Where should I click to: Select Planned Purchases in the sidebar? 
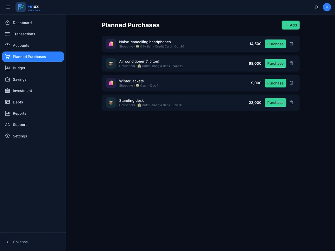pos(33,57)
